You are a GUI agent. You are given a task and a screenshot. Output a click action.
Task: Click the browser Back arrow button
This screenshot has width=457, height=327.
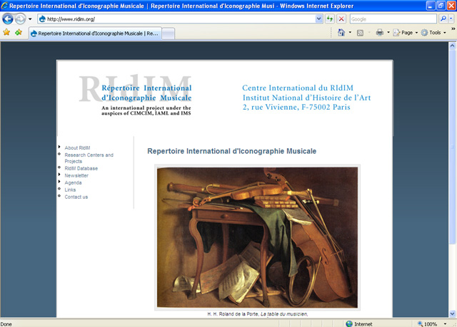tap(9, 19)
